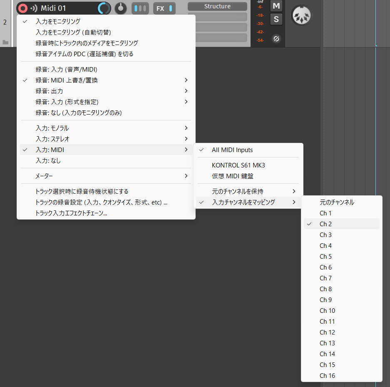Screen dimensions: 390x387
Task: Adjust the blue volume knob on Midi 01
Action: coord(104,8)
